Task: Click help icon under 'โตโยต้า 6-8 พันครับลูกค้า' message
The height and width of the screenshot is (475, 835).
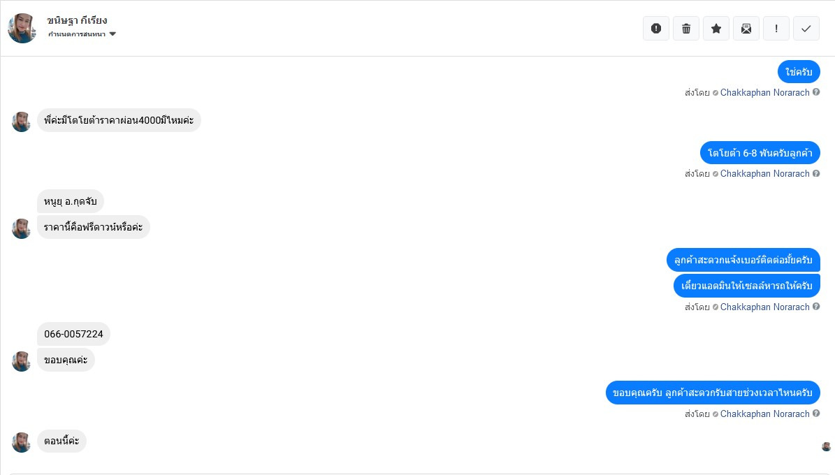Action: [x=816, y=173]
